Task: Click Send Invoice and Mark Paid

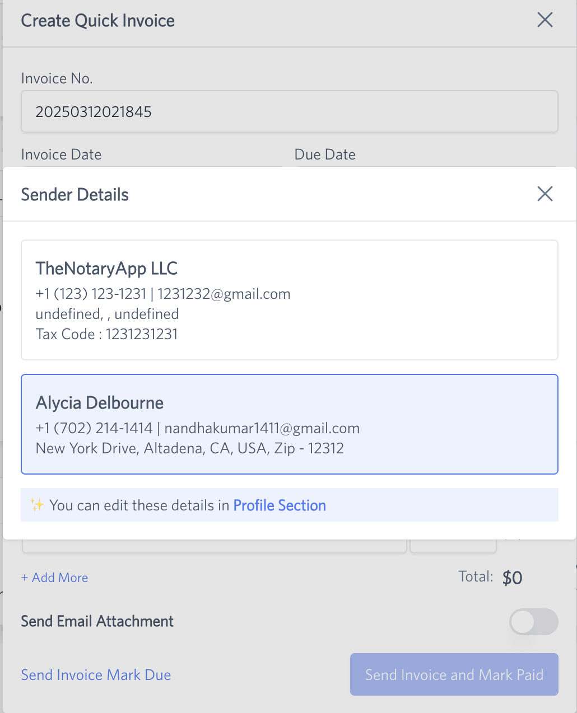Action: pos(454,674)
